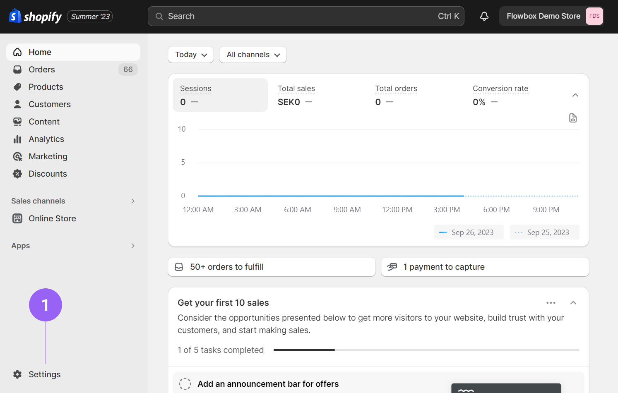Click the Marketing target icon in the sidebar
Screen dimensions: 618x393
[17, 156]
